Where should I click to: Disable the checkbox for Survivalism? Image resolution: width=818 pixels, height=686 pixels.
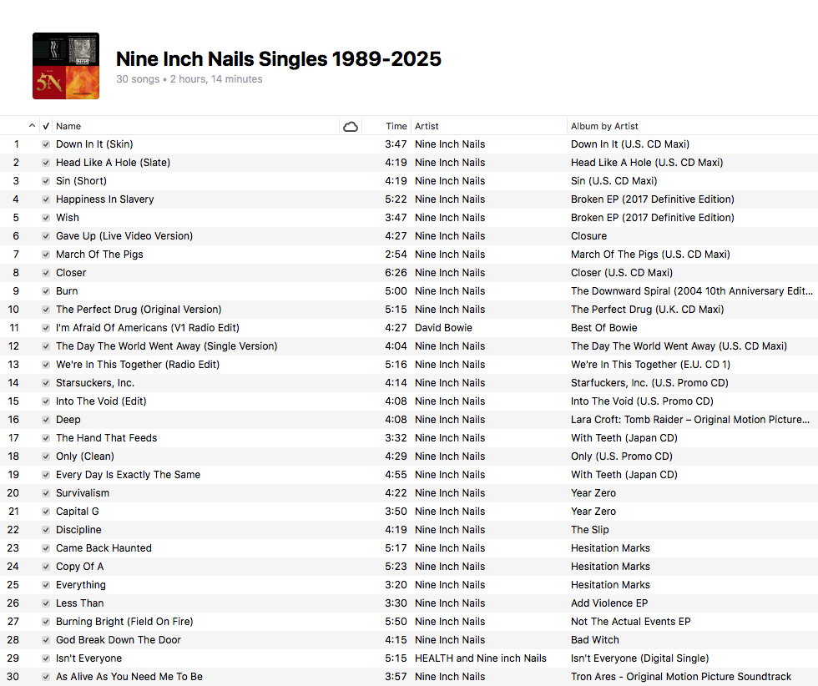(46, 493)
